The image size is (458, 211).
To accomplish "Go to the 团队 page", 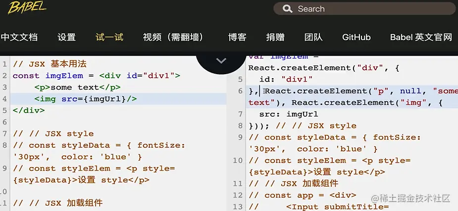I will [x=313, y=37].
